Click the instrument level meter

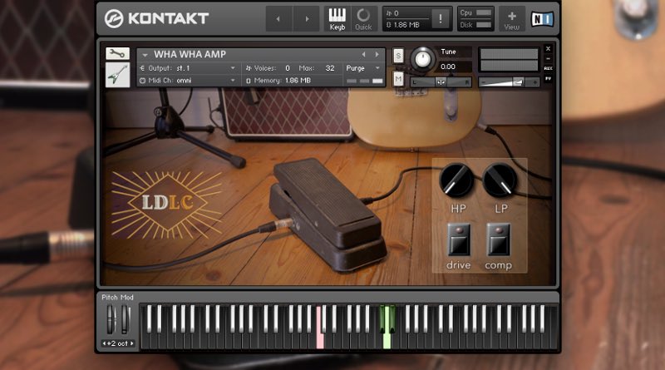coord(509,59)
